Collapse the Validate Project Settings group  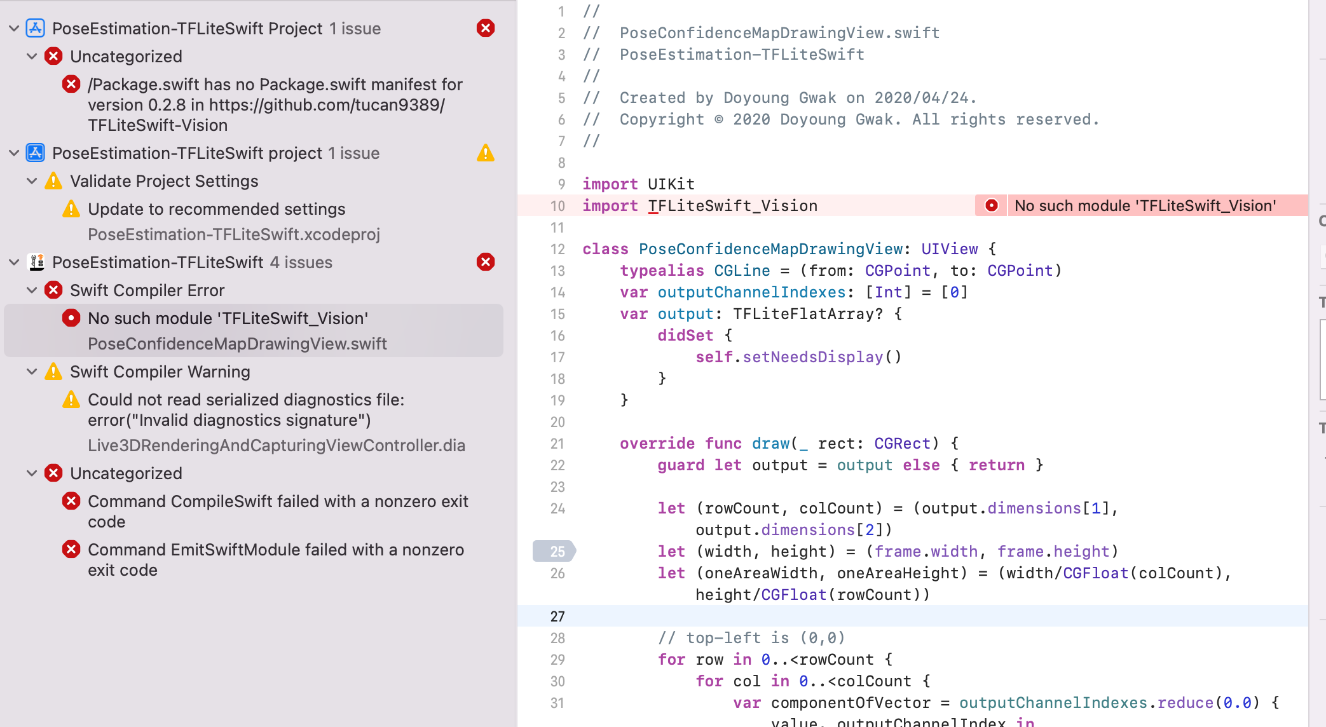pos(32,181)
